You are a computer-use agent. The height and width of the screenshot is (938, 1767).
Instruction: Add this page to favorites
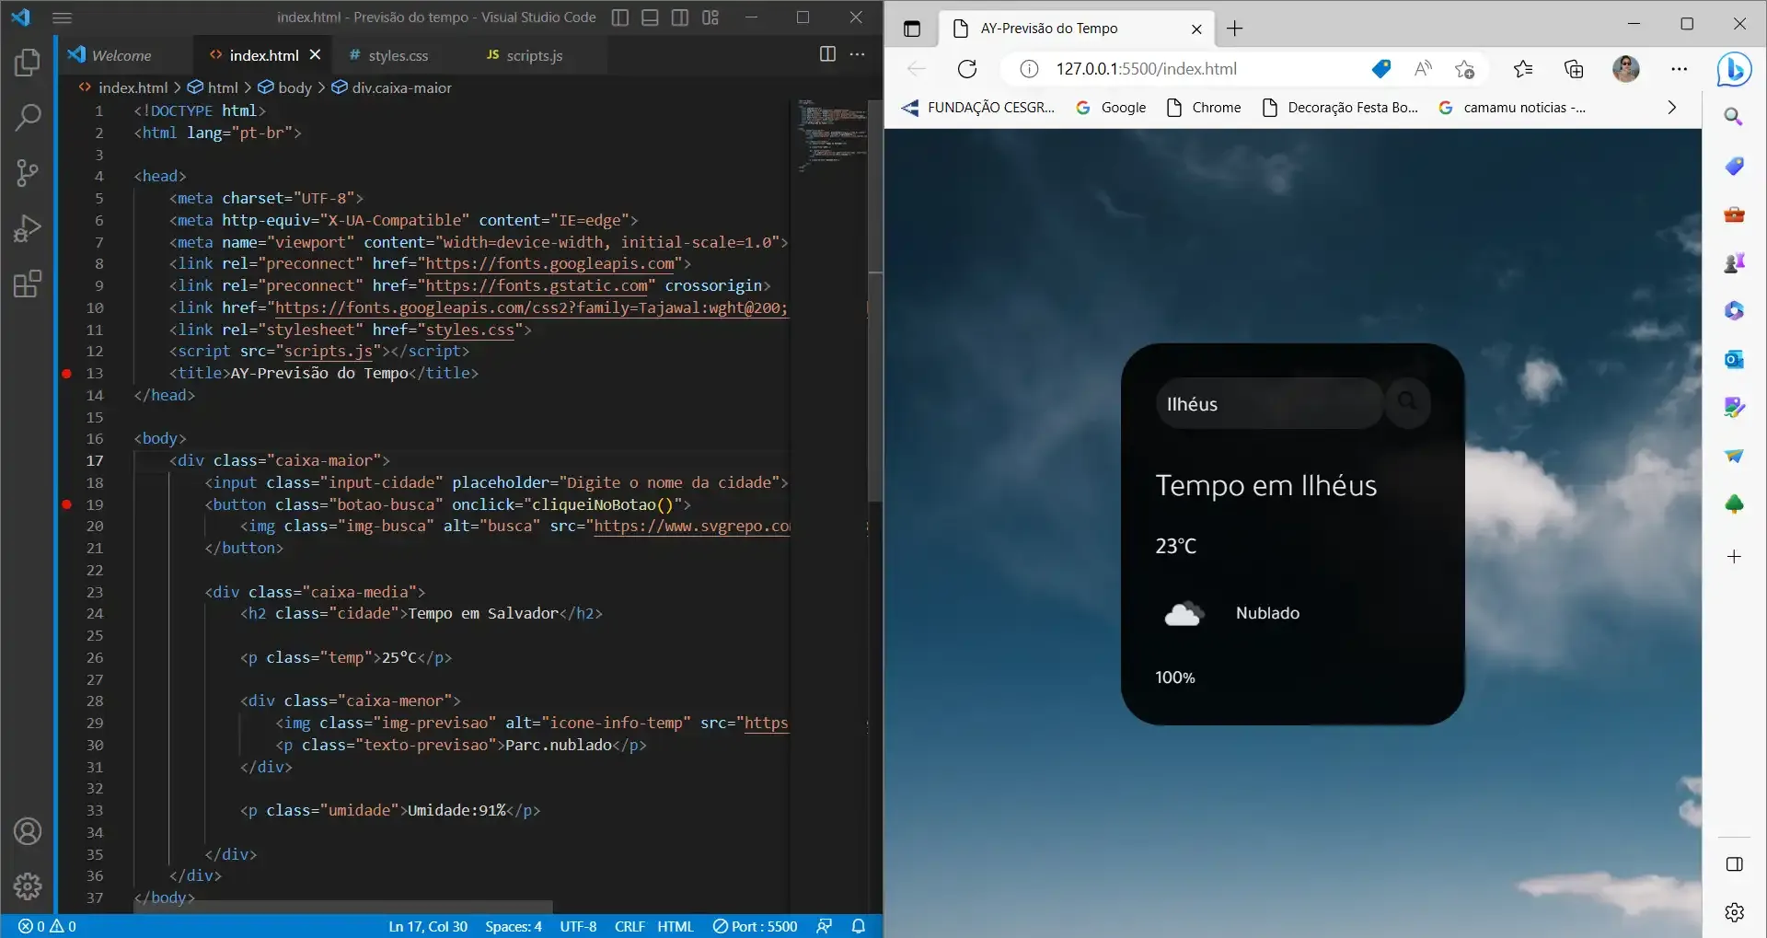coord(1464,69)
